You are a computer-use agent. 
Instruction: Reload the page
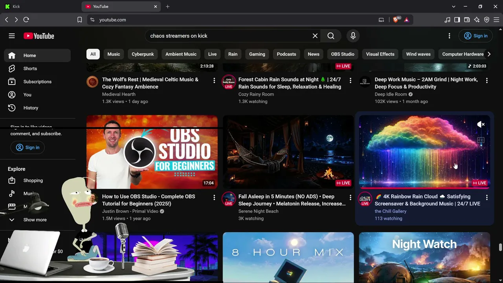click(x=26, y=20)
